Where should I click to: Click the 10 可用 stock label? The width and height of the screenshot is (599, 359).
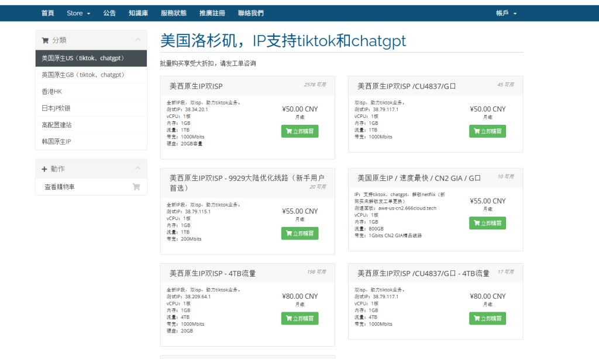coord(505,176)
